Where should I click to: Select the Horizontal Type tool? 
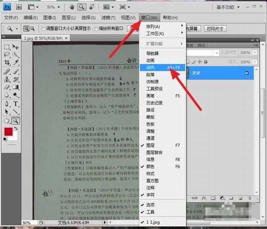pyautogui.click(x=16, y=104)
